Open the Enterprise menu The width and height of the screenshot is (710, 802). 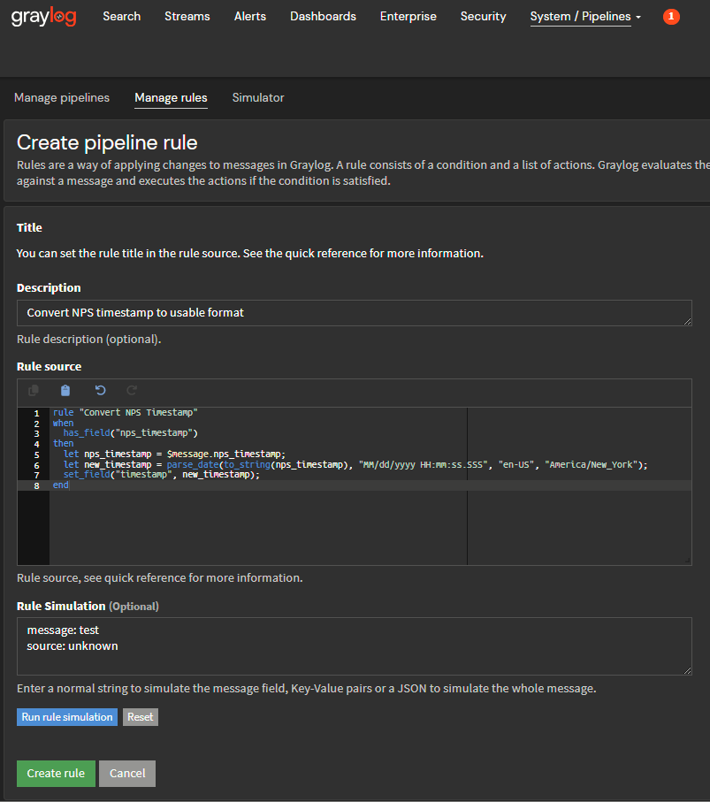[x=408, y=17]
